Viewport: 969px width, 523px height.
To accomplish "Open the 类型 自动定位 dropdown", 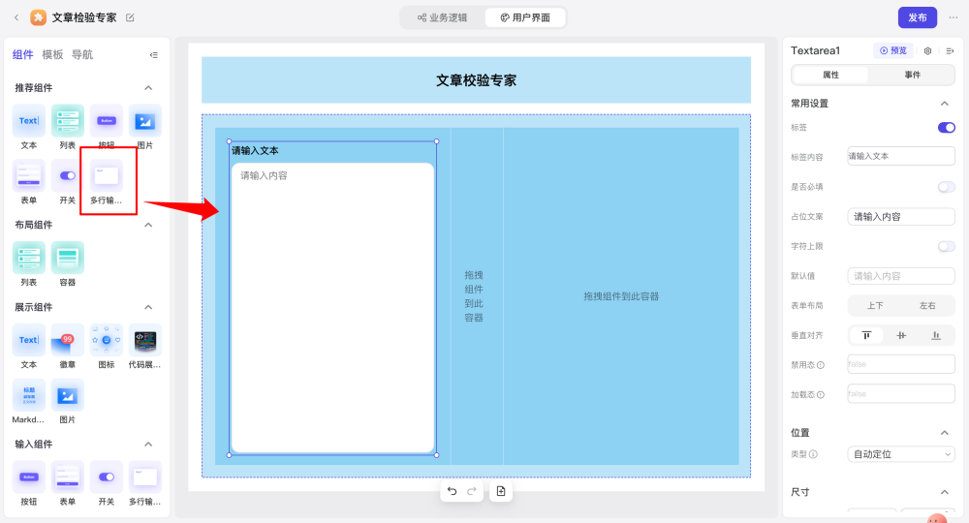I will point(901,454).
